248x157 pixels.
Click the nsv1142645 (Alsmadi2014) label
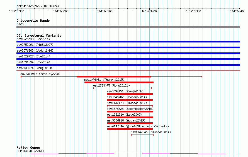[x=151, y=132]
